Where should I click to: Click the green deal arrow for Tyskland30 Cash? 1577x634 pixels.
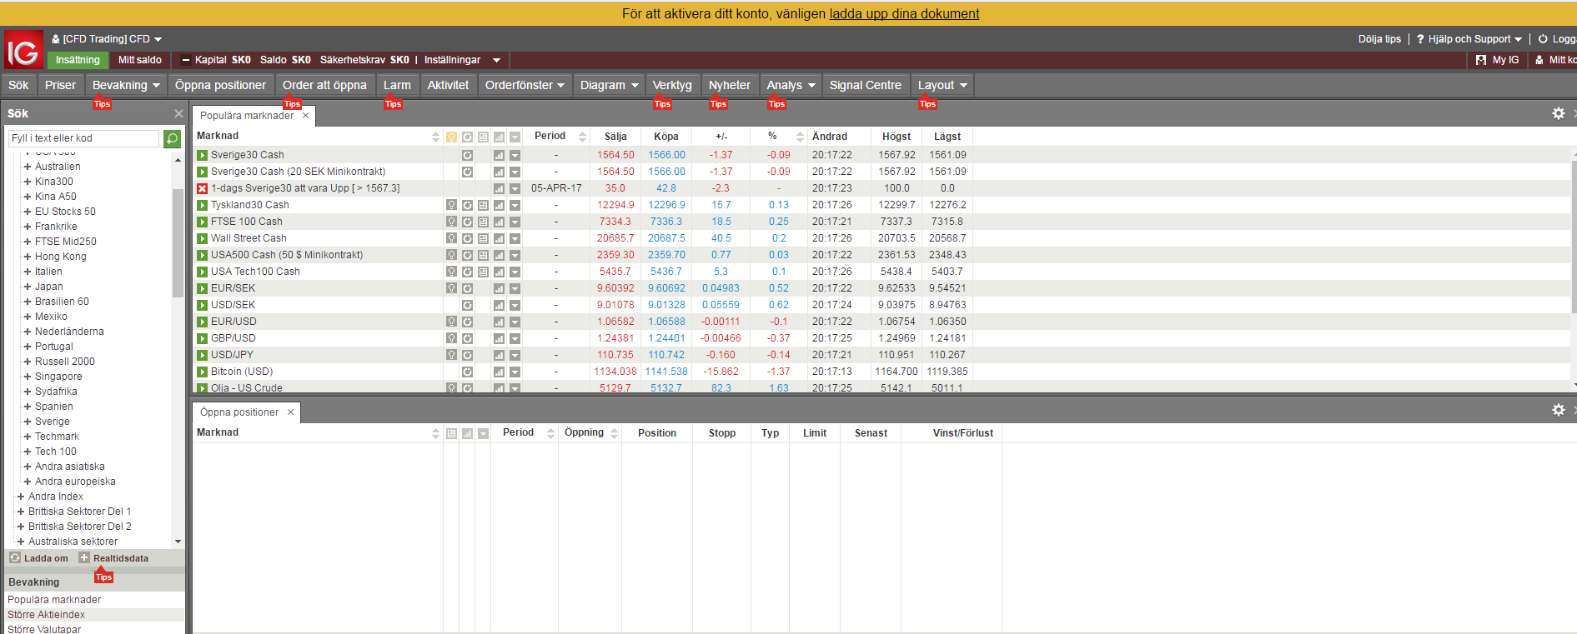point(202,205)
